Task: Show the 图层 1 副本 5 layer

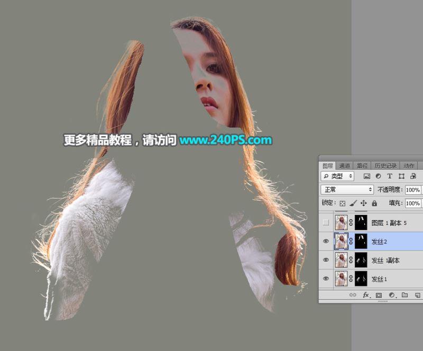Action: 326,223
